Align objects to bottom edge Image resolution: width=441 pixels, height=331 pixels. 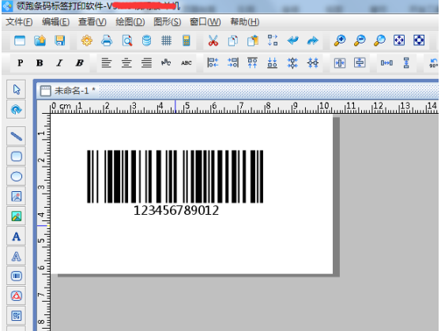tap(272, 62)
